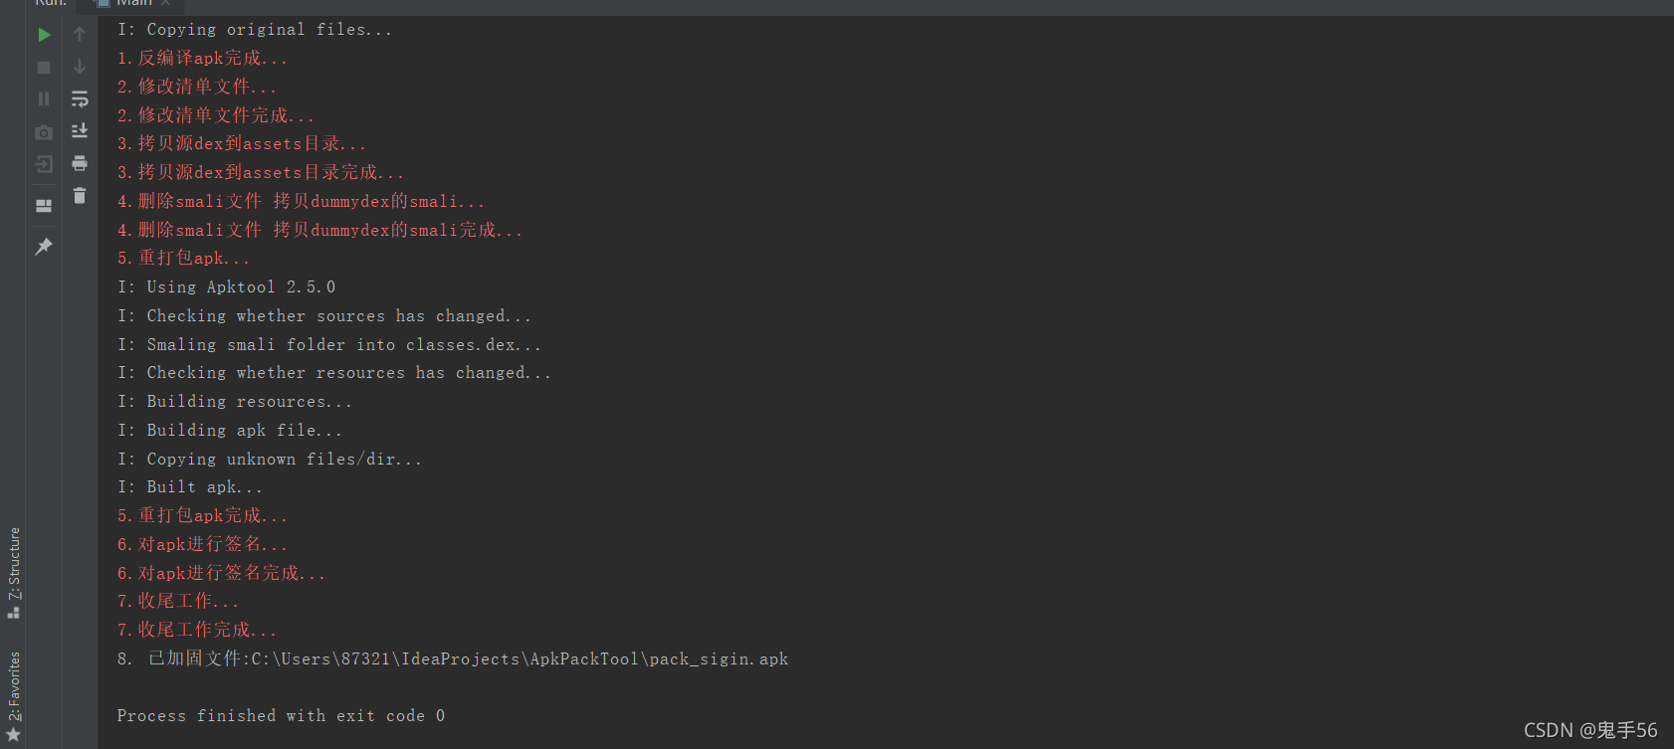Click the line '5.重打包apk完成...'

202,516
